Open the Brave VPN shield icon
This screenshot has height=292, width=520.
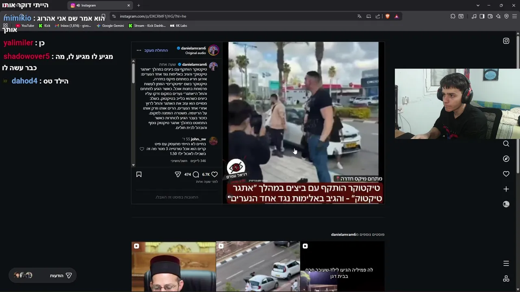506,16
